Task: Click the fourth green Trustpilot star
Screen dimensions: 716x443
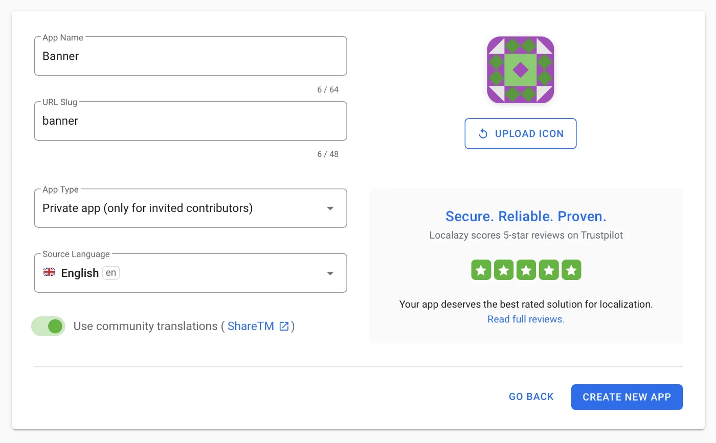Action: (548, 270)
